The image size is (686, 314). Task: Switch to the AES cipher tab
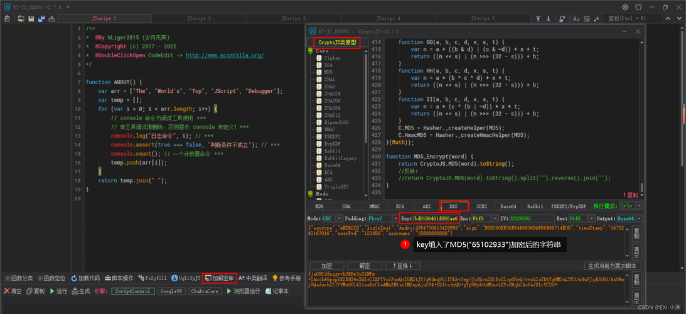(427, 206)
